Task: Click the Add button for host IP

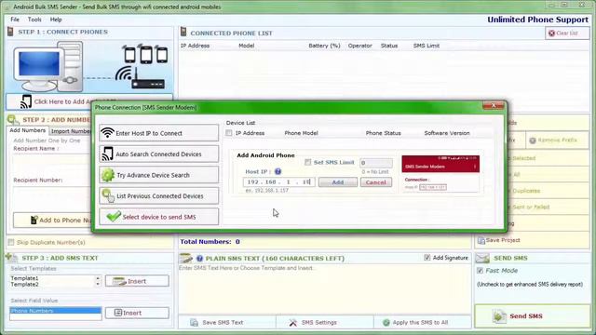Action: [x=338, y=182]
